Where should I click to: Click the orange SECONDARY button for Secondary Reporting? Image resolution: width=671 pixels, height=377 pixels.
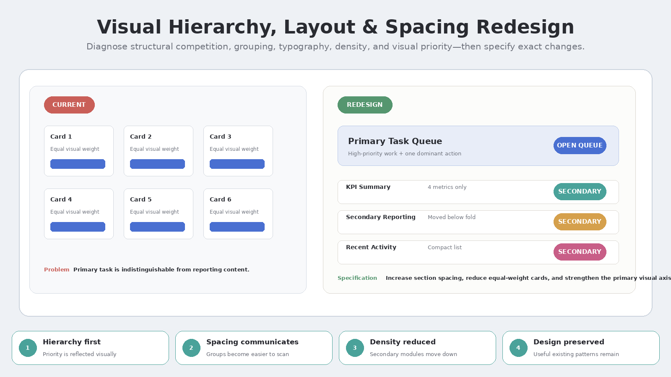580,222
